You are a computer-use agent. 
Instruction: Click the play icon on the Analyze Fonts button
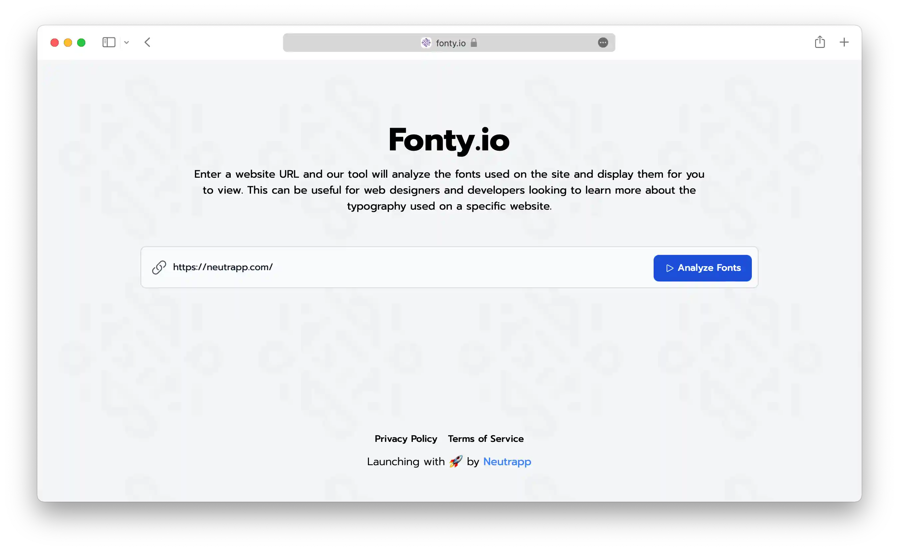pyautogui.click(x=670, y=268)
